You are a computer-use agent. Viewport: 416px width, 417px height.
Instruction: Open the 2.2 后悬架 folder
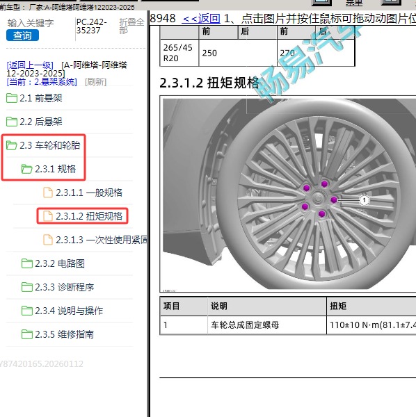click(x=41, y=122)
